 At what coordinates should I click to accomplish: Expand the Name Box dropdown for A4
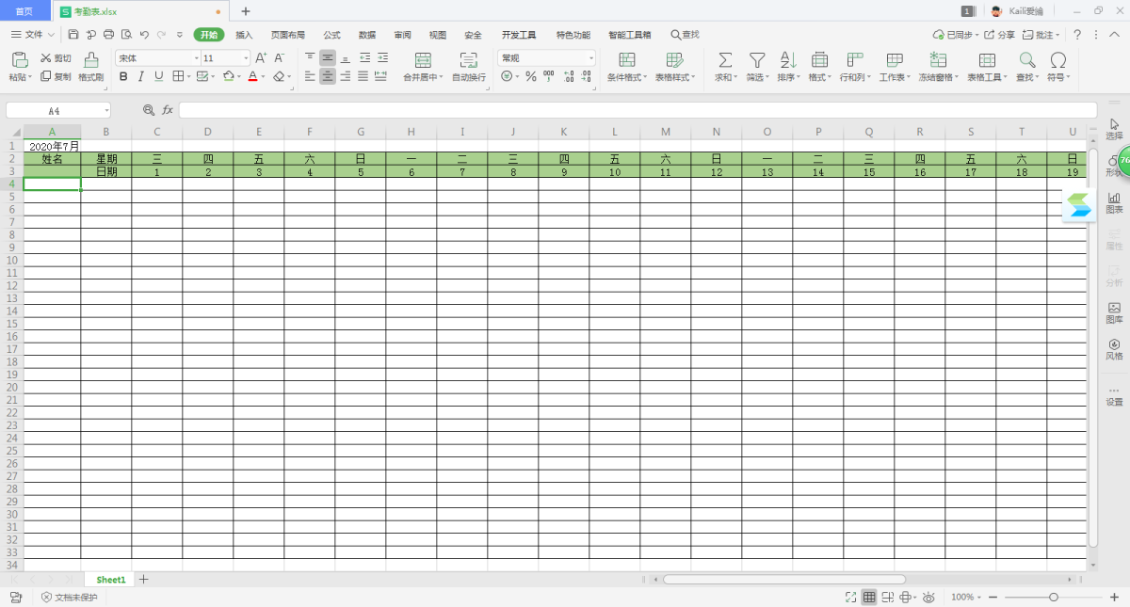(106, 111)
